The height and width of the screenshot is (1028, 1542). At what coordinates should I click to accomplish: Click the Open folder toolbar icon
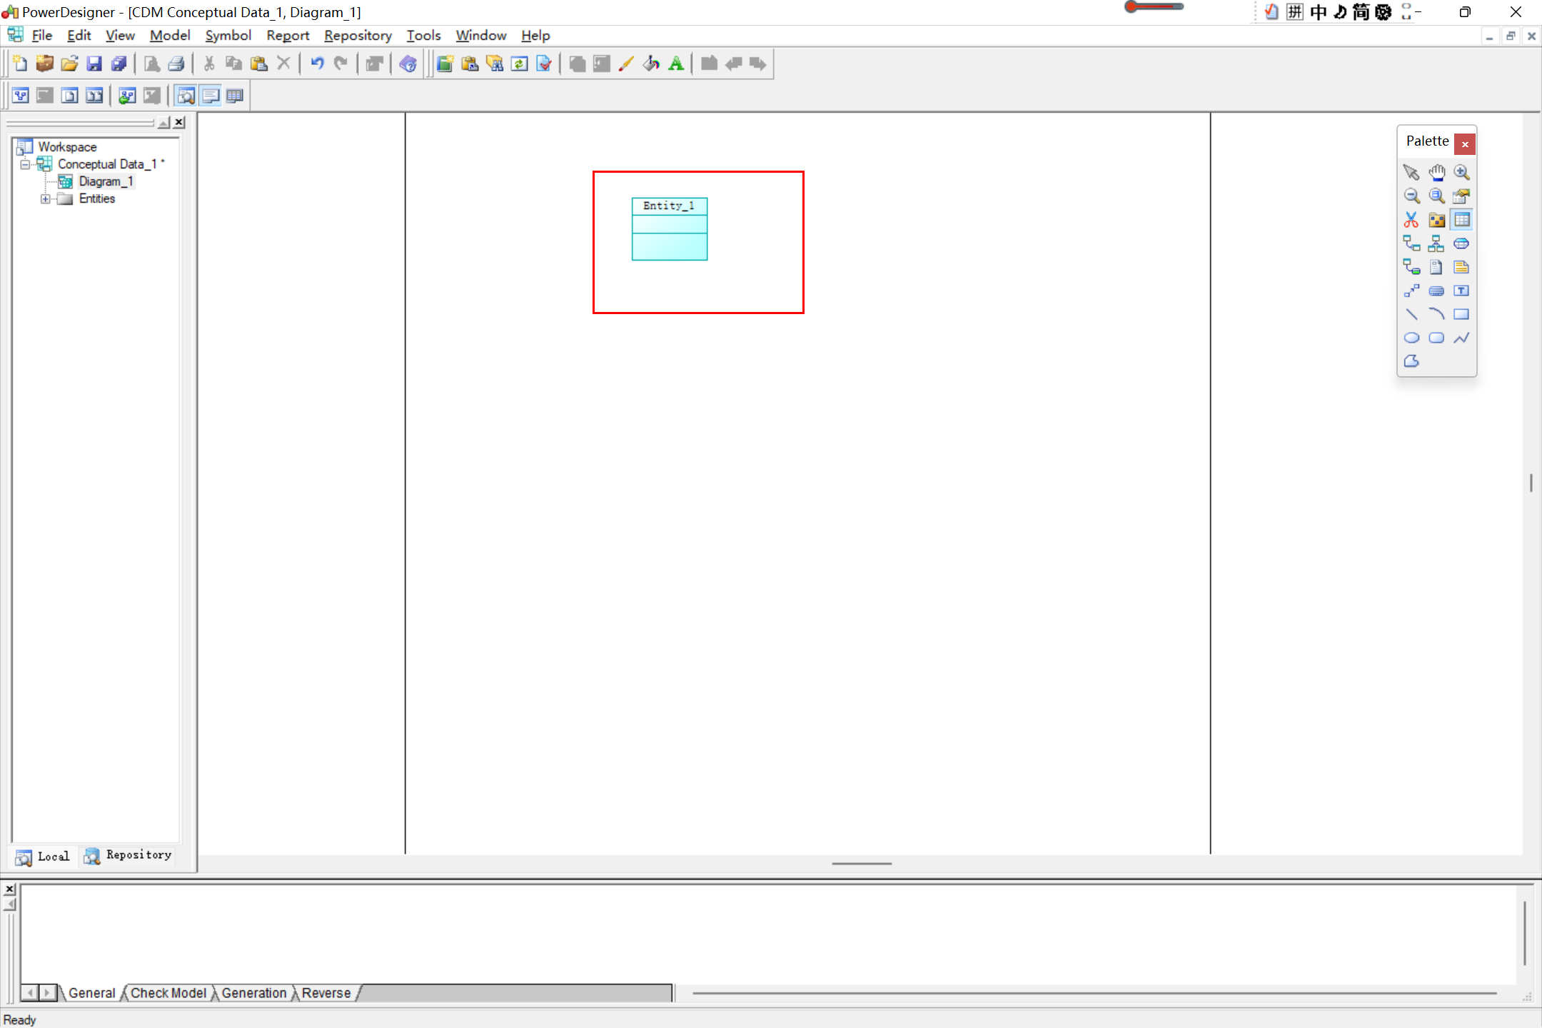coord(69,64)
